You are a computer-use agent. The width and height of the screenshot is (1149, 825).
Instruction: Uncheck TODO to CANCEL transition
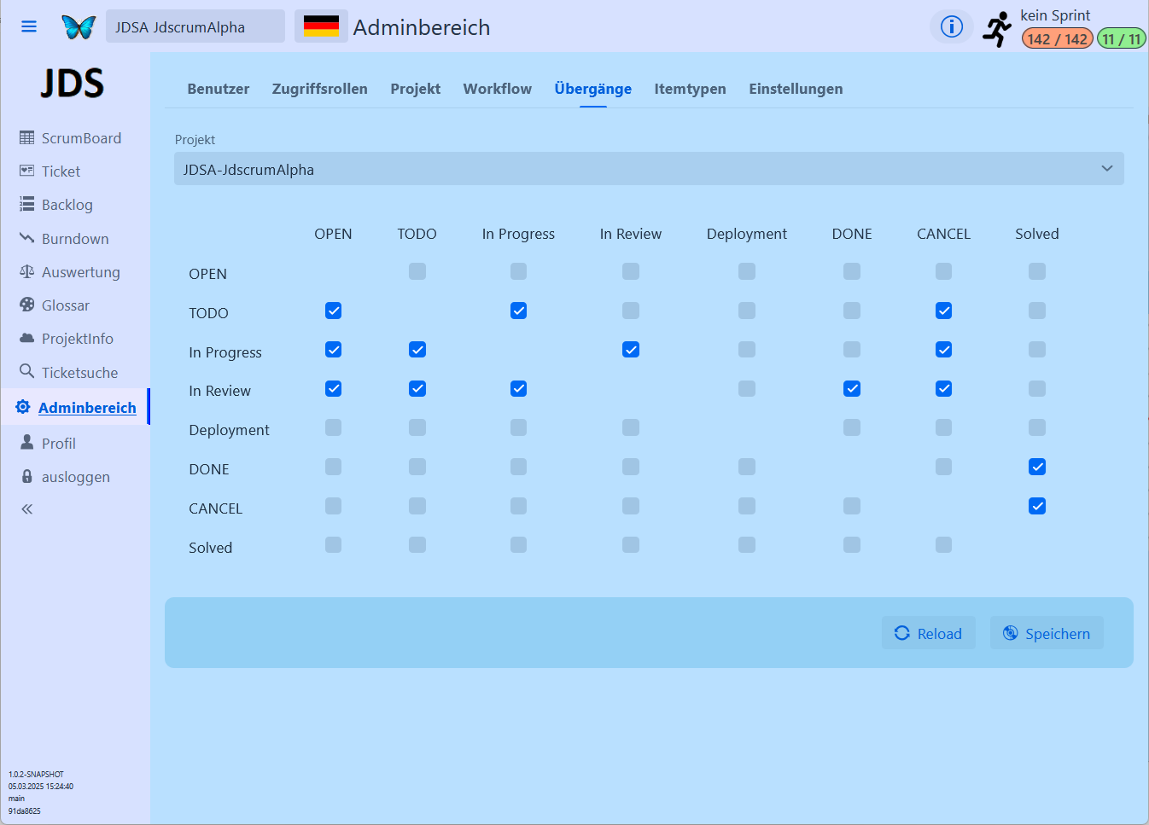coord(943,311)
